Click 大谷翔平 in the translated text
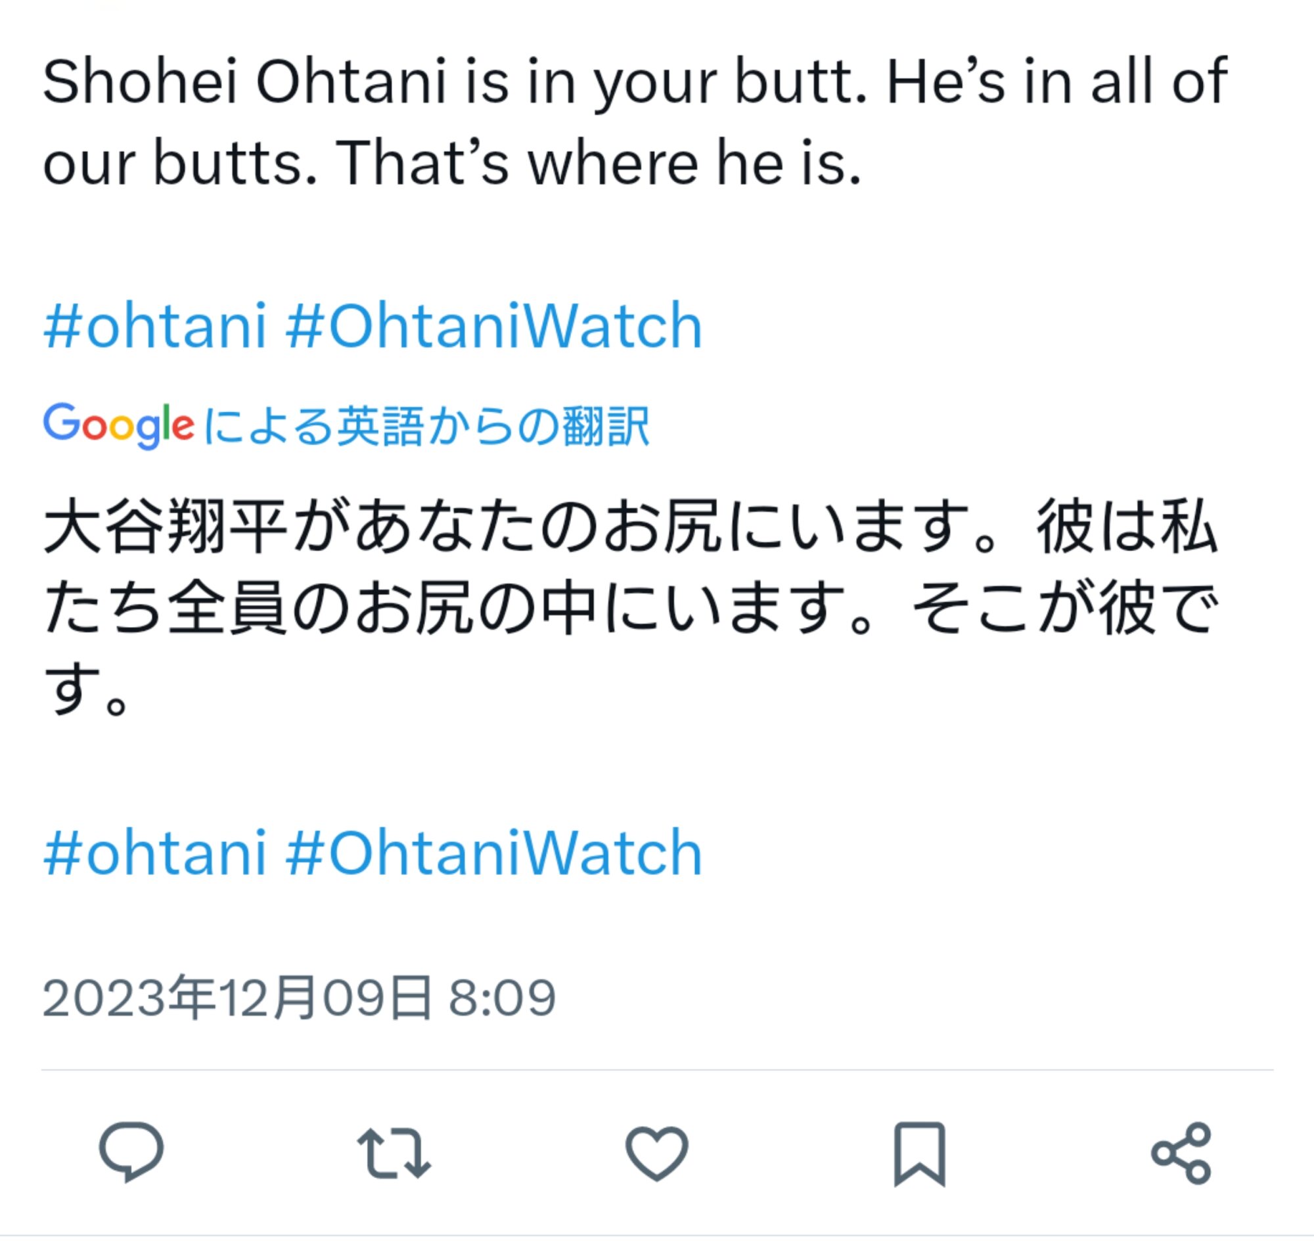 tap(165, 526)
